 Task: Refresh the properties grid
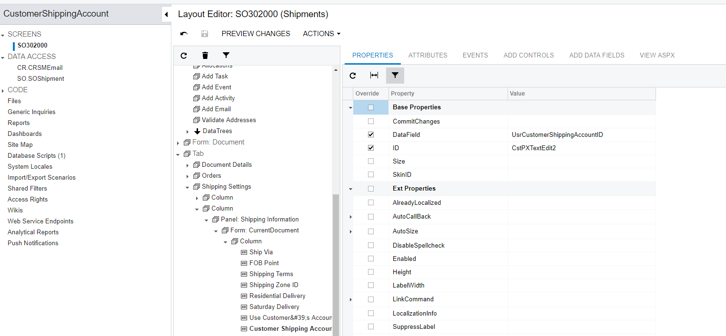click(353, 76)
